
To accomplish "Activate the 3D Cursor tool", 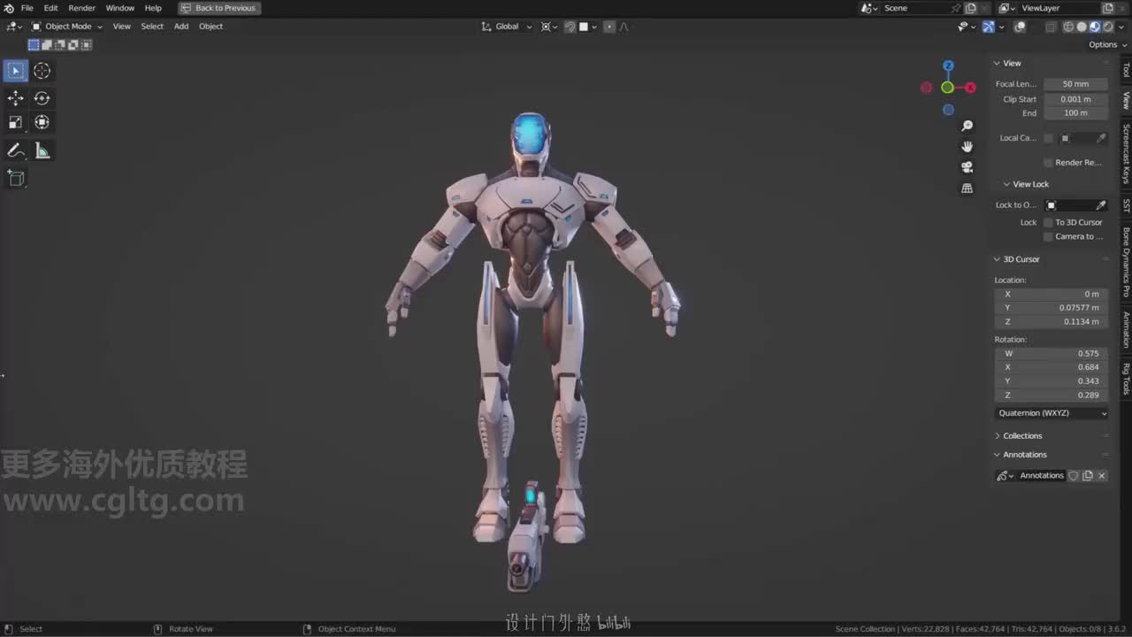I will [x=42, y=71].
